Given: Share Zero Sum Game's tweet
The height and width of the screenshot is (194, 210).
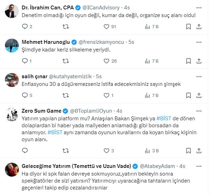Looking at the screenshot, I should click(199, 151).
